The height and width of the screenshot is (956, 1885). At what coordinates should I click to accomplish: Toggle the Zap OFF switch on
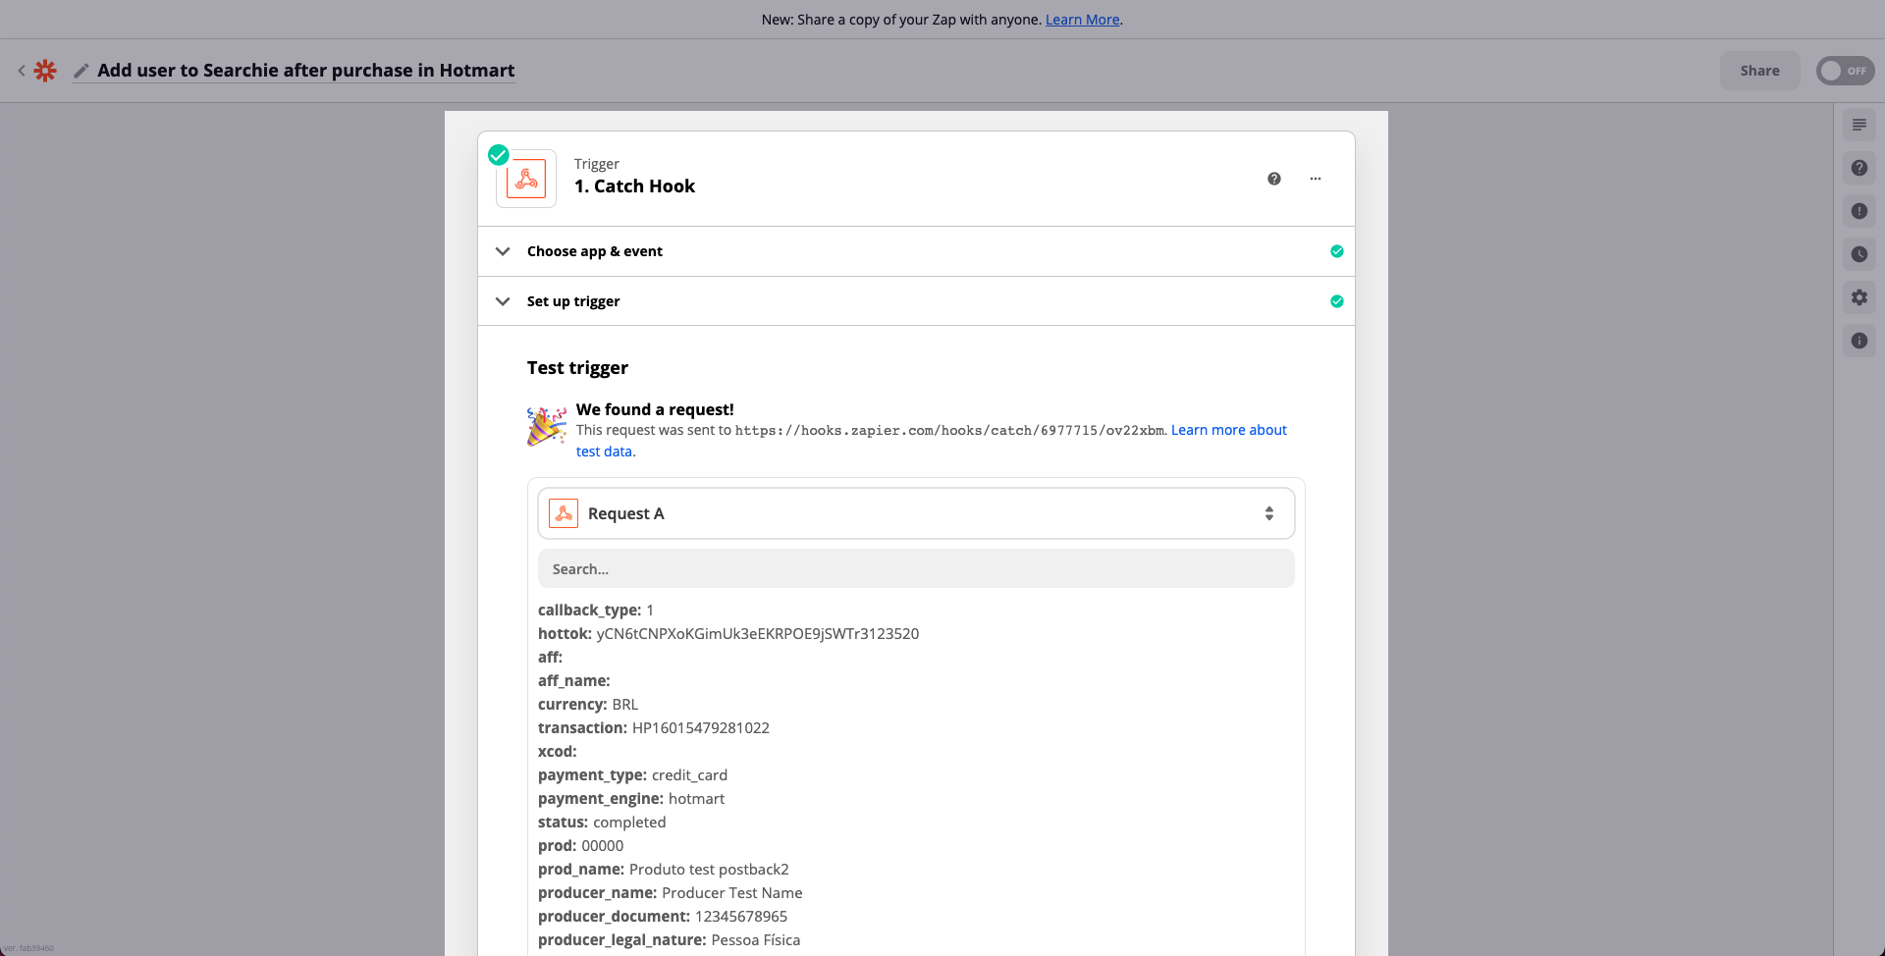[1845, 71]
